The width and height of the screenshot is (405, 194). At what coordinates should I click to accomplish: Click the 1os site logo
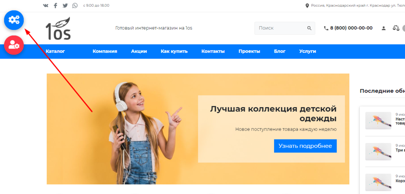(58, 29)
